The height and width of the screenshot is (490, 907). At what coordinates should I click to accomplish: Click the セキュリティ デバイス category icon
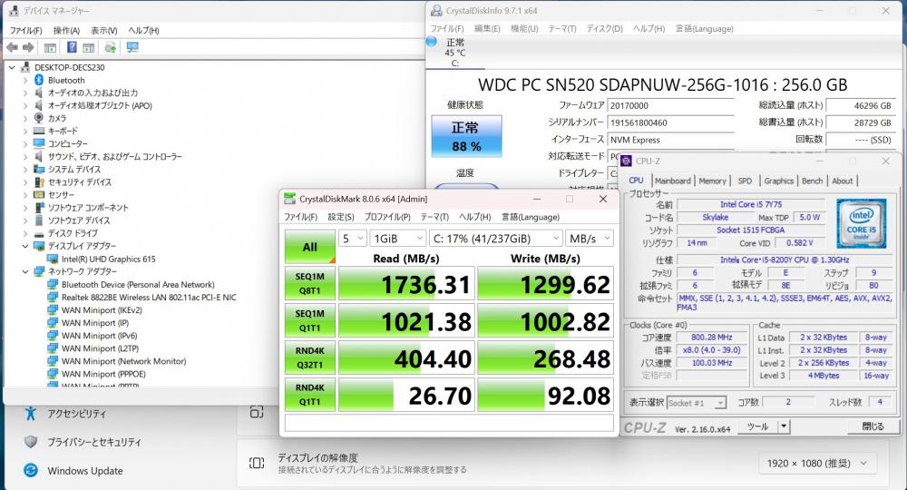point(39,181)
